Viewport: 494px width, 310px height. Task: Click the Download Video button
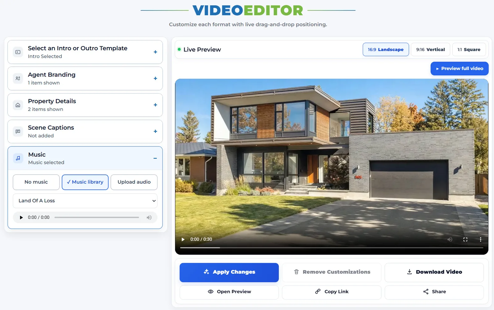[434, 272]
